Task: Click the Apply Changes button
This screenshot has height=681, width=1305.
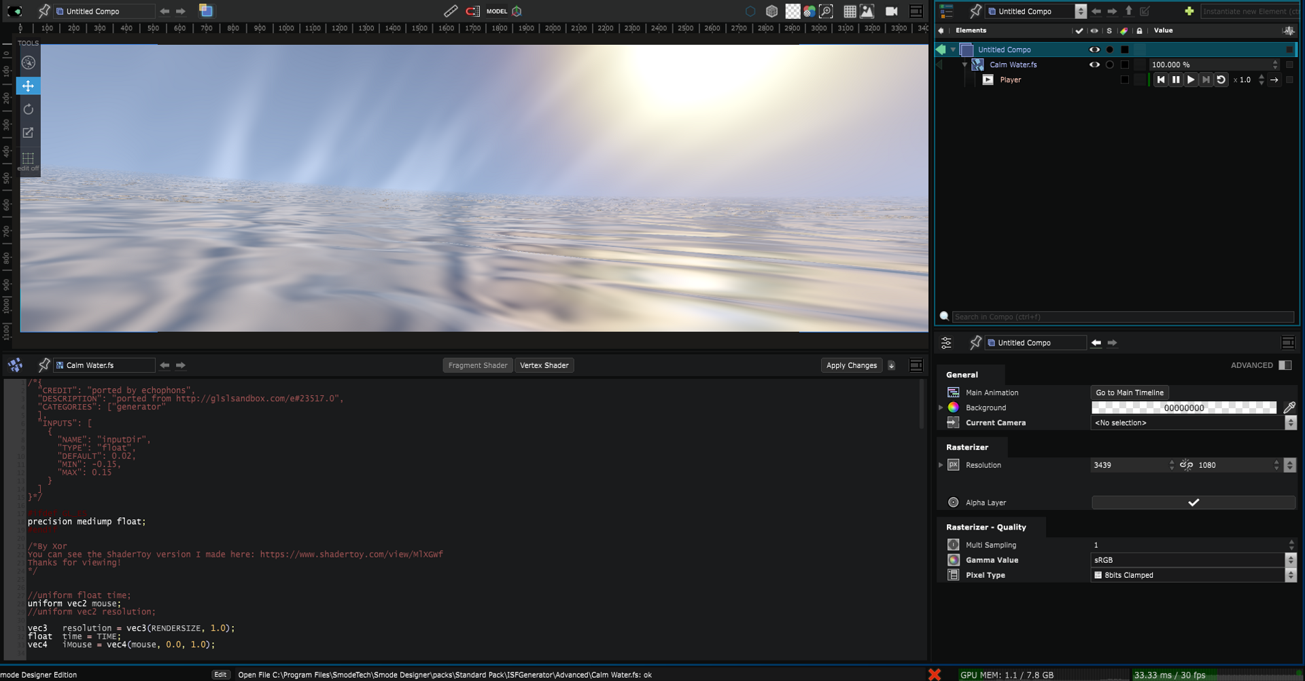Action: coord(851,365)
